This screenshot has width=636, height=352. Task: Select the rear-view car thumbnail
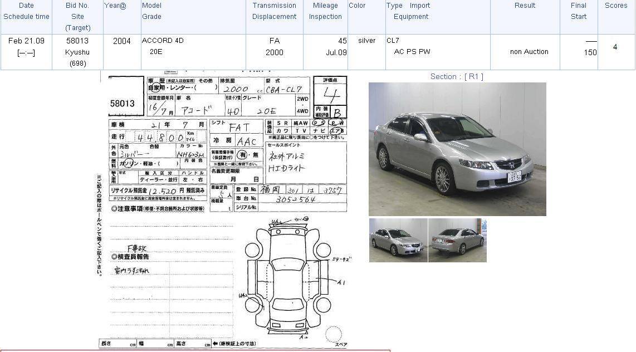coord(458,241)
